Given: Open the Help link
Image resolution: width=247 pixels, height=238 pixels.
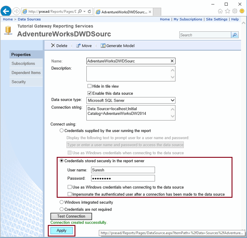Looking at the screenshot, I should (x=235, y=19).
